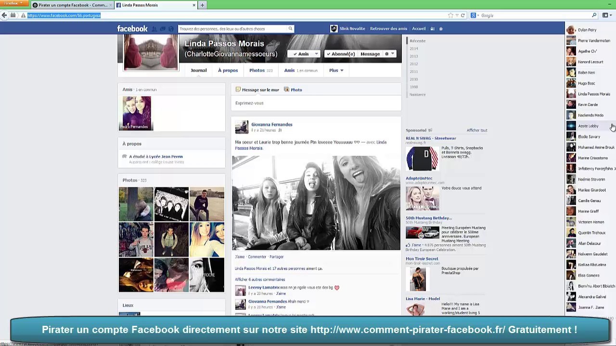The width and height of the screenshot is (616, 346).
Task: Reload the page with the refresh icon
Action: 463,15
